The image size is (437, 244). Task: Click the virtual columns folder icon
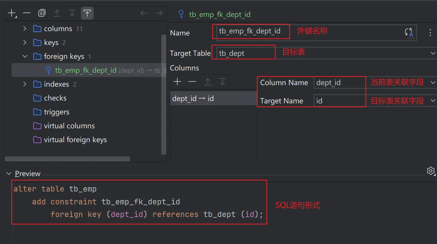pos(37,126)
